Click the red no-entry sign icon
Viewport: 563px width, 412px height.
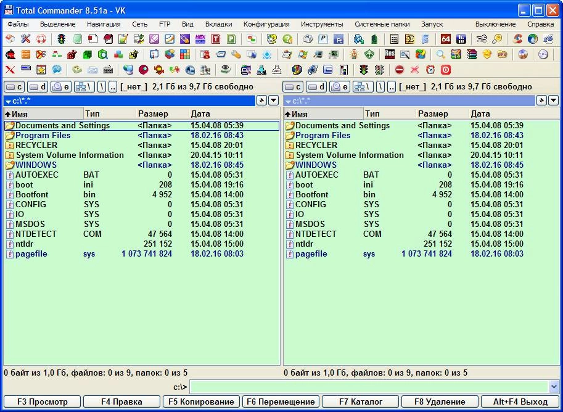399,70
